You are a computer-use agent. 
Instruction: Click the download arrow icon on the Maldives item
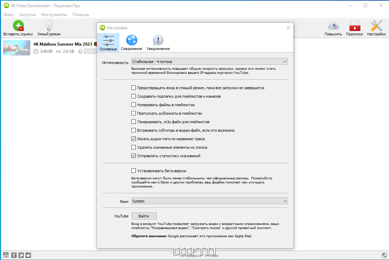click(x=80, y=51)
